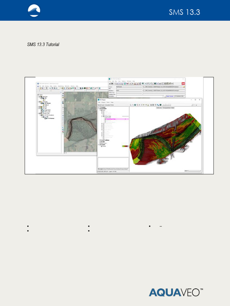The image size is (230, 306).
Task: Select the RAS Mapper zoom magnifier tool
Action: coord(137,105)
